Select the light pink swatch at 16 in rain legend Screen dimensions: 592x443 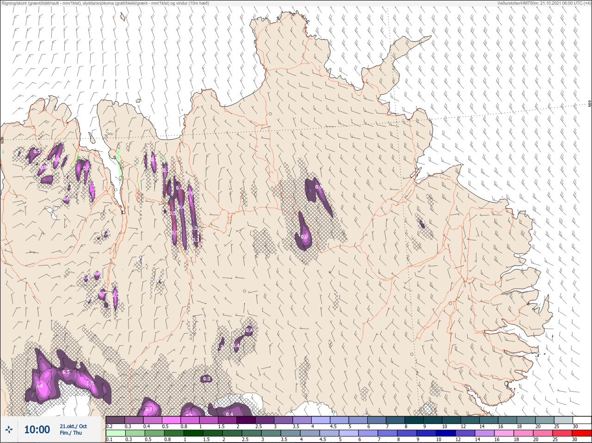click(504, 433)
